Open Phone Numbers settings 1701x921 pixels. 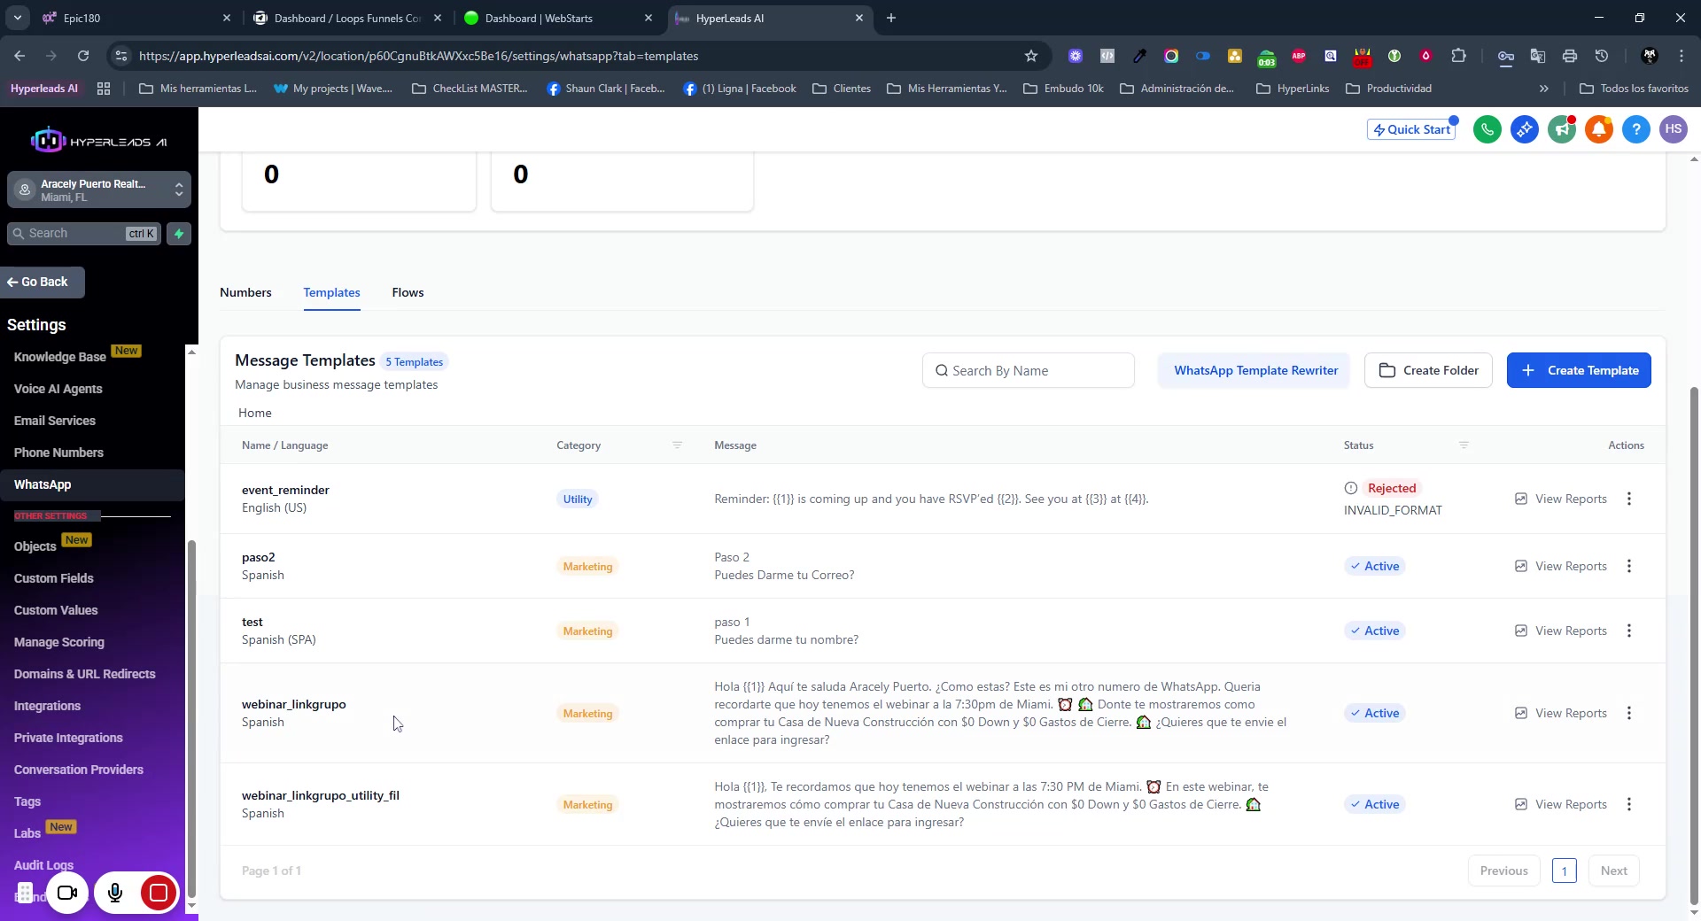pyautogui.click(x=58, y=453)
